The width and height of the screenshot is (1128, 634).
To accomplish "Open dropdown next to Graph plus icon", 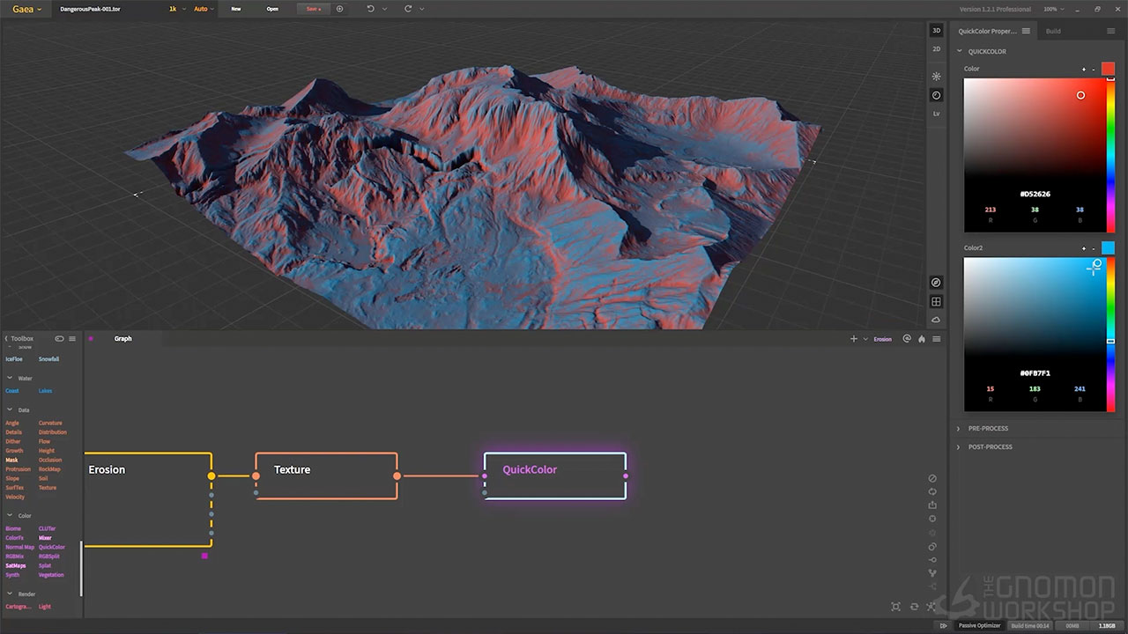I will tap(865, 339).
